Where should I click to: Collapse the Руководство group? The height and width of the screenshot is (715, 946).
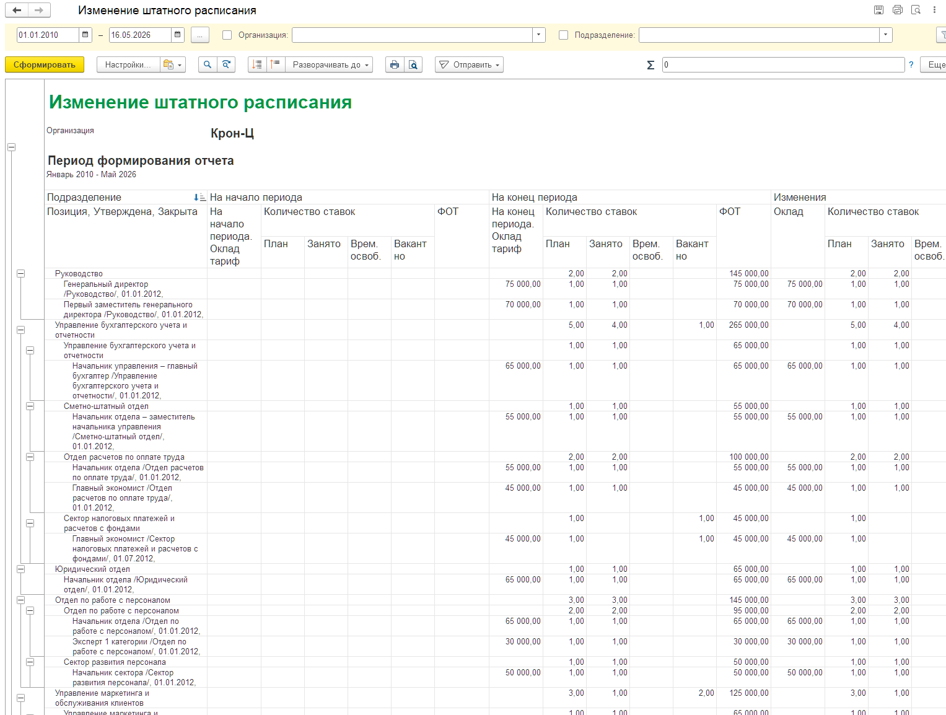(x=20, y=274)
